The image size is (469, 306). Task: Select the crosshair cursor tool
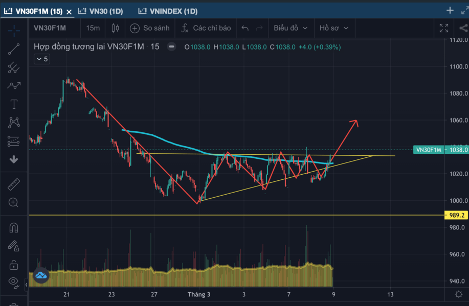(x=14, y=31)
